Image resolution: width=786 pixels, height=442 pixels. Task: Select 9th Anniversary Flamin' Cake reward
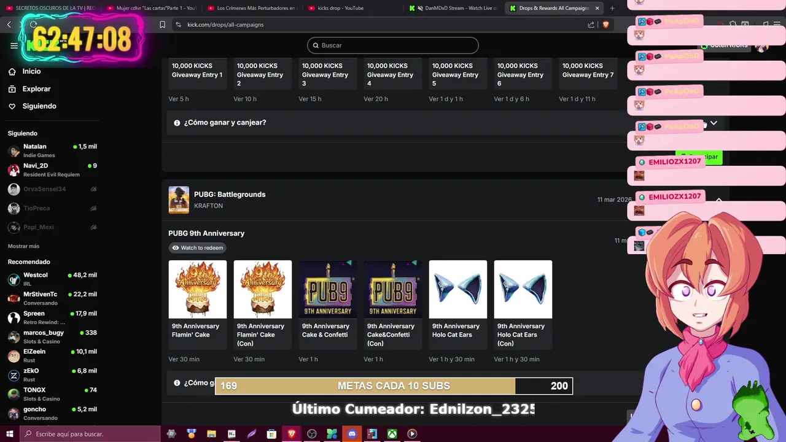pyautogui.click(x=198, y=305)
